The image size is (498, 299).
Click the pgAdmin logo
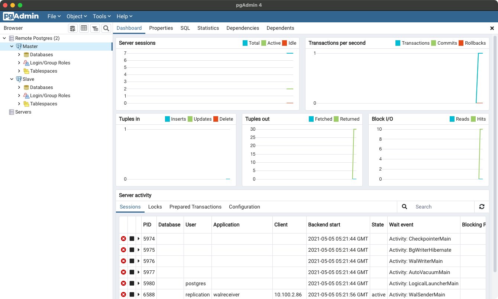[x=21, y=16]
